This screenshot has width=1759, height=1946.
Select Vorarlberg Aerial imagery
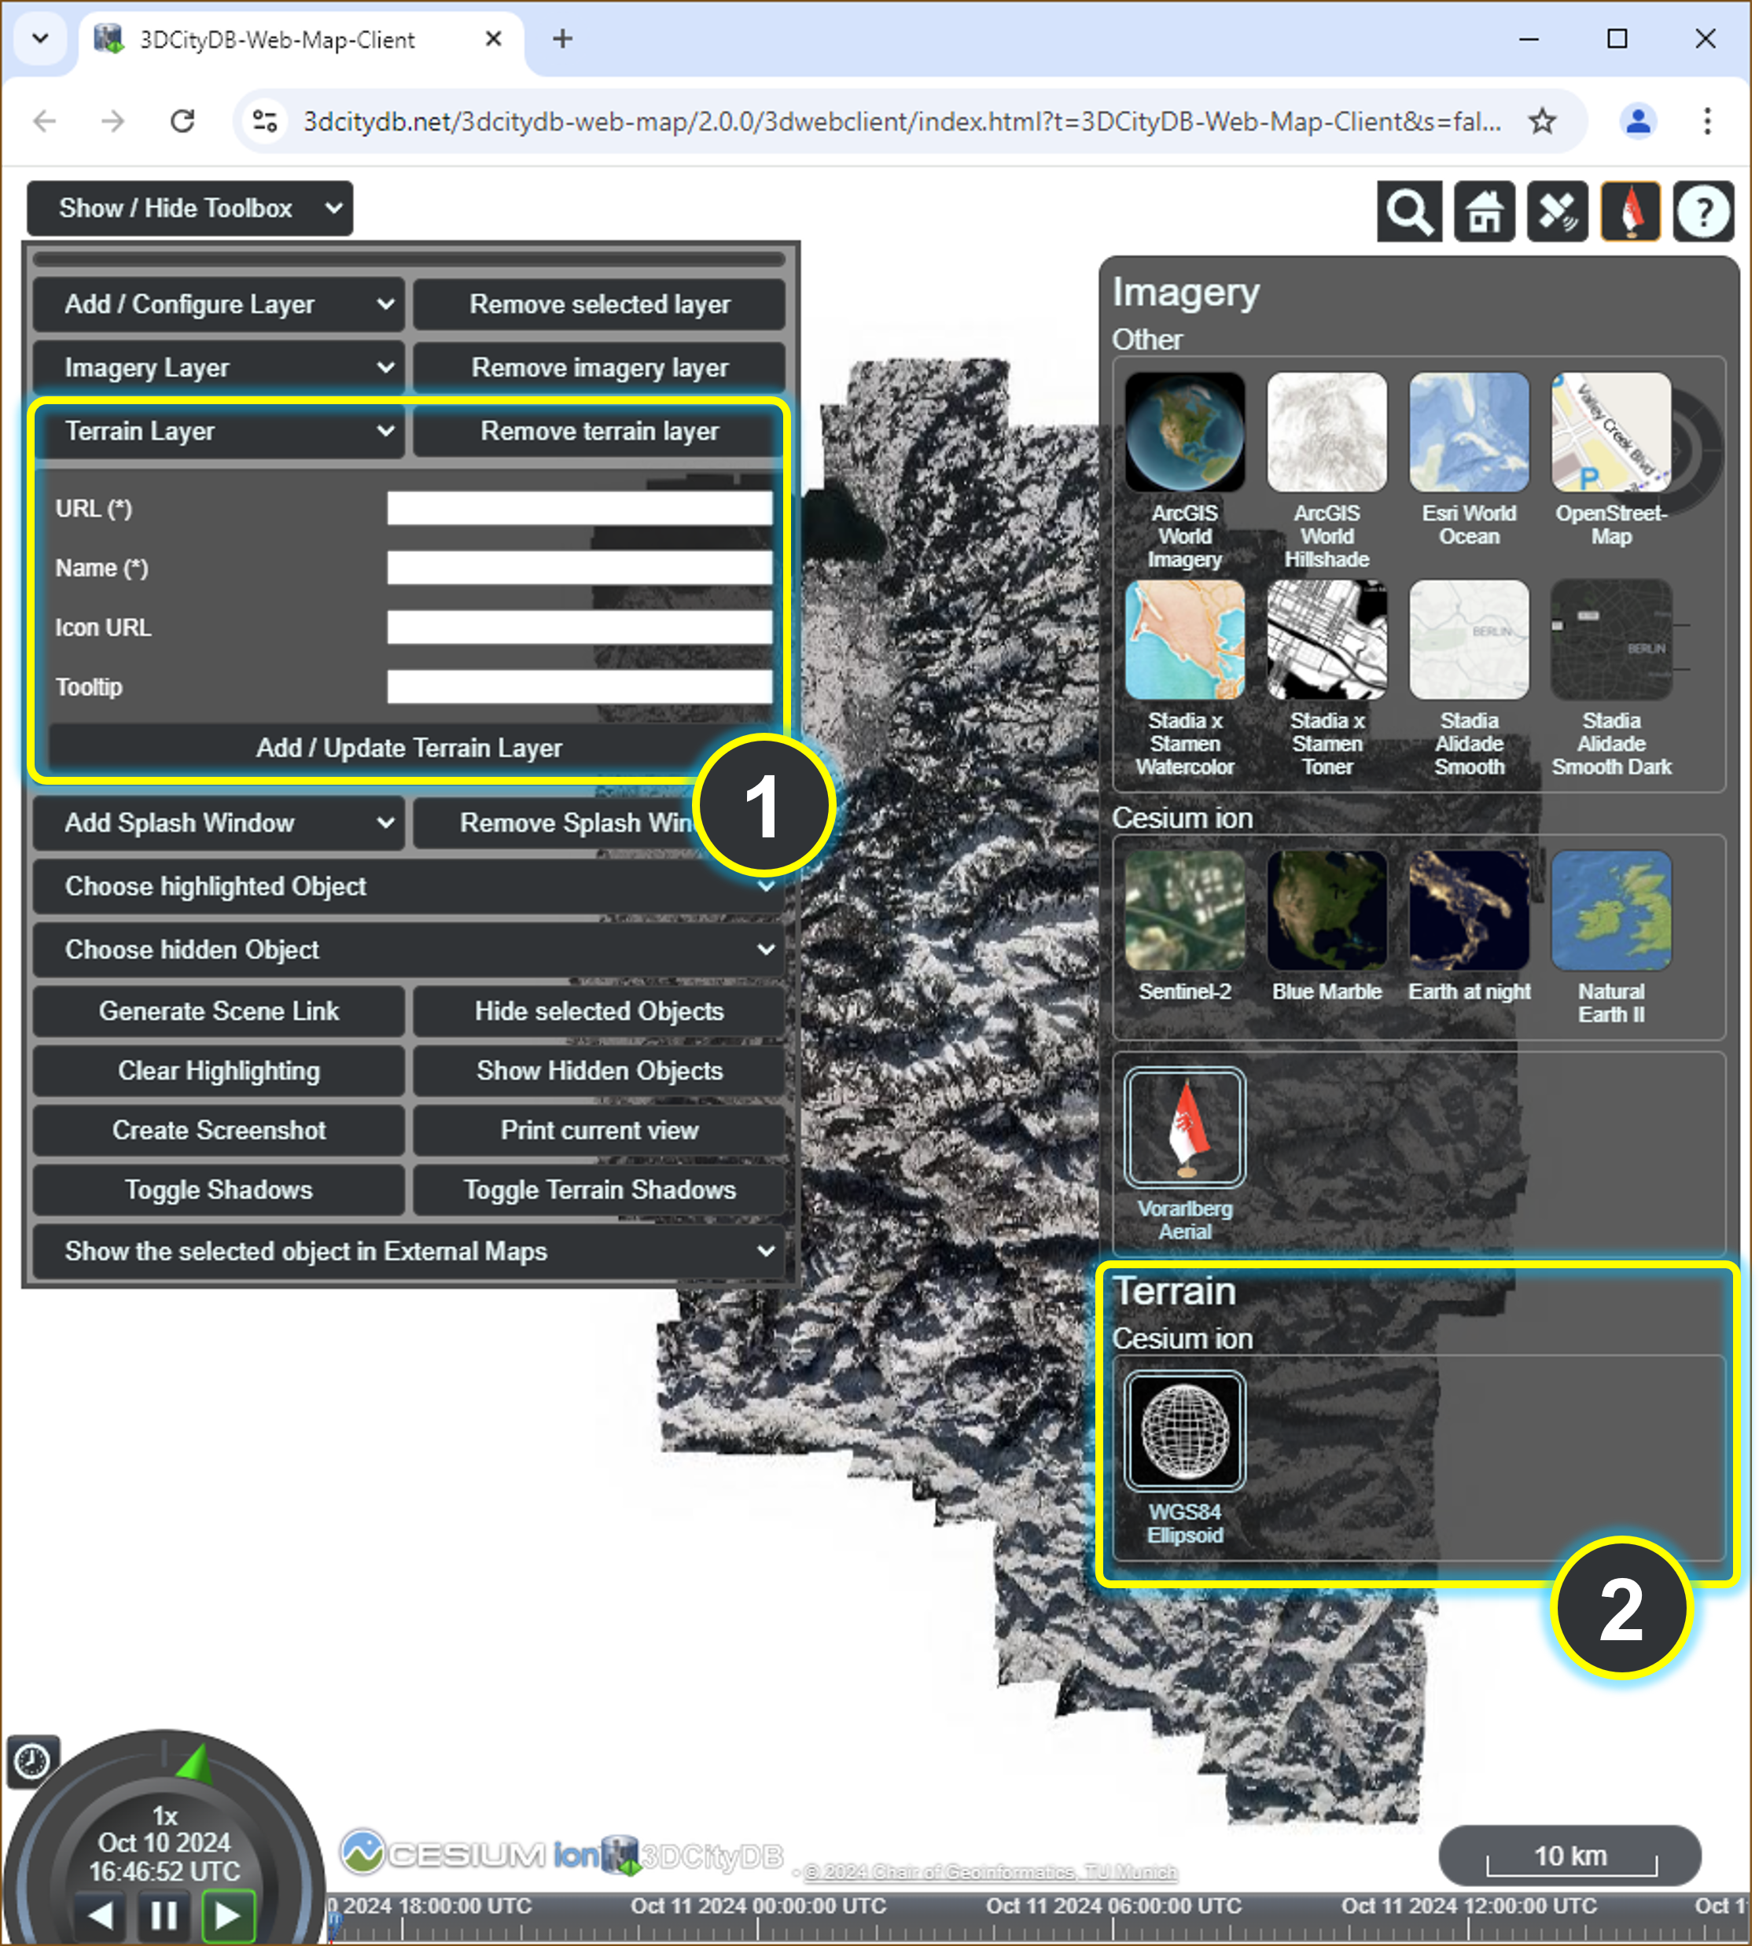[1184, 1127]
